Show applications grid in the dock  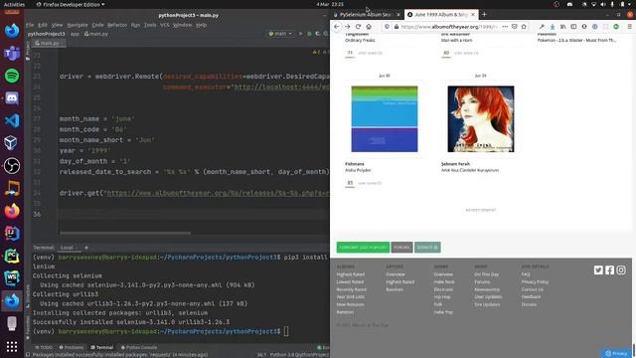click(x=12, y=346)
